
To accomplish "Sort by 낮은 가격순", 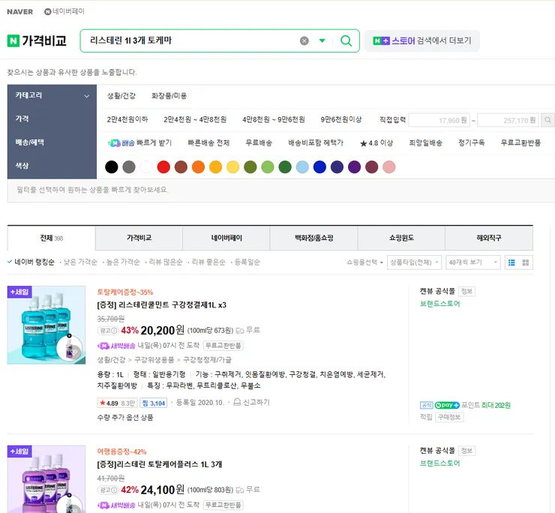I will pyautogui.click(x=80, y=262).
